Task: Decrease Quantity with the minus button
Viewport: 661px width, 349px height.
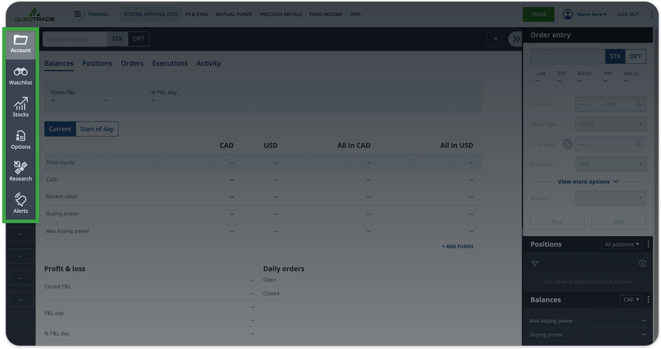Action: (x=583, y=104)
